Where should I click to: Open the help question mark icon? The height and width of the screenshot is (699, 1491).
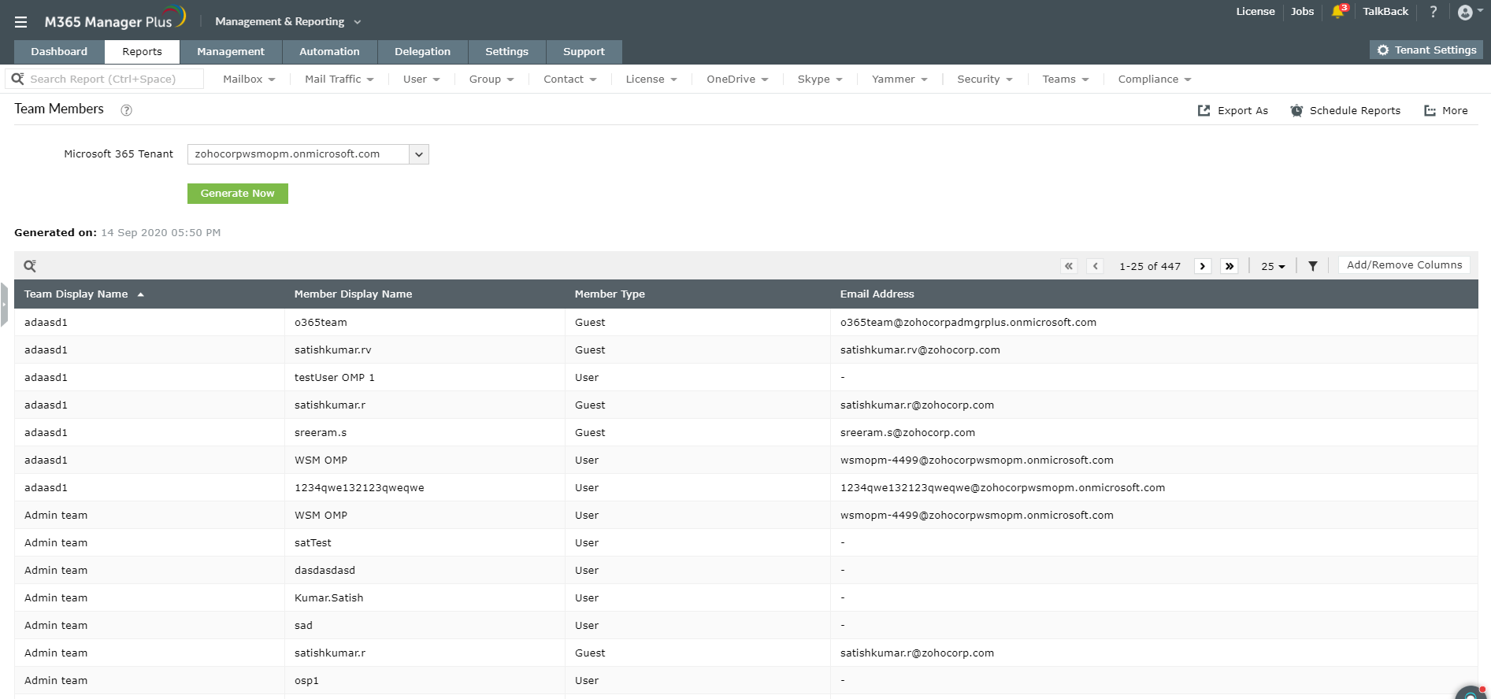pos(1434,12)
